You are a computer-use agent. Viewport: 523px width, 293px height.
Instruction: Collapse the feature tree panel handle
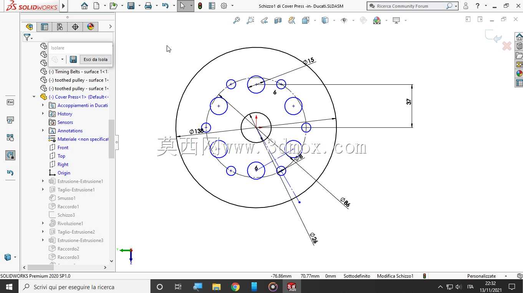pos(117,142)
